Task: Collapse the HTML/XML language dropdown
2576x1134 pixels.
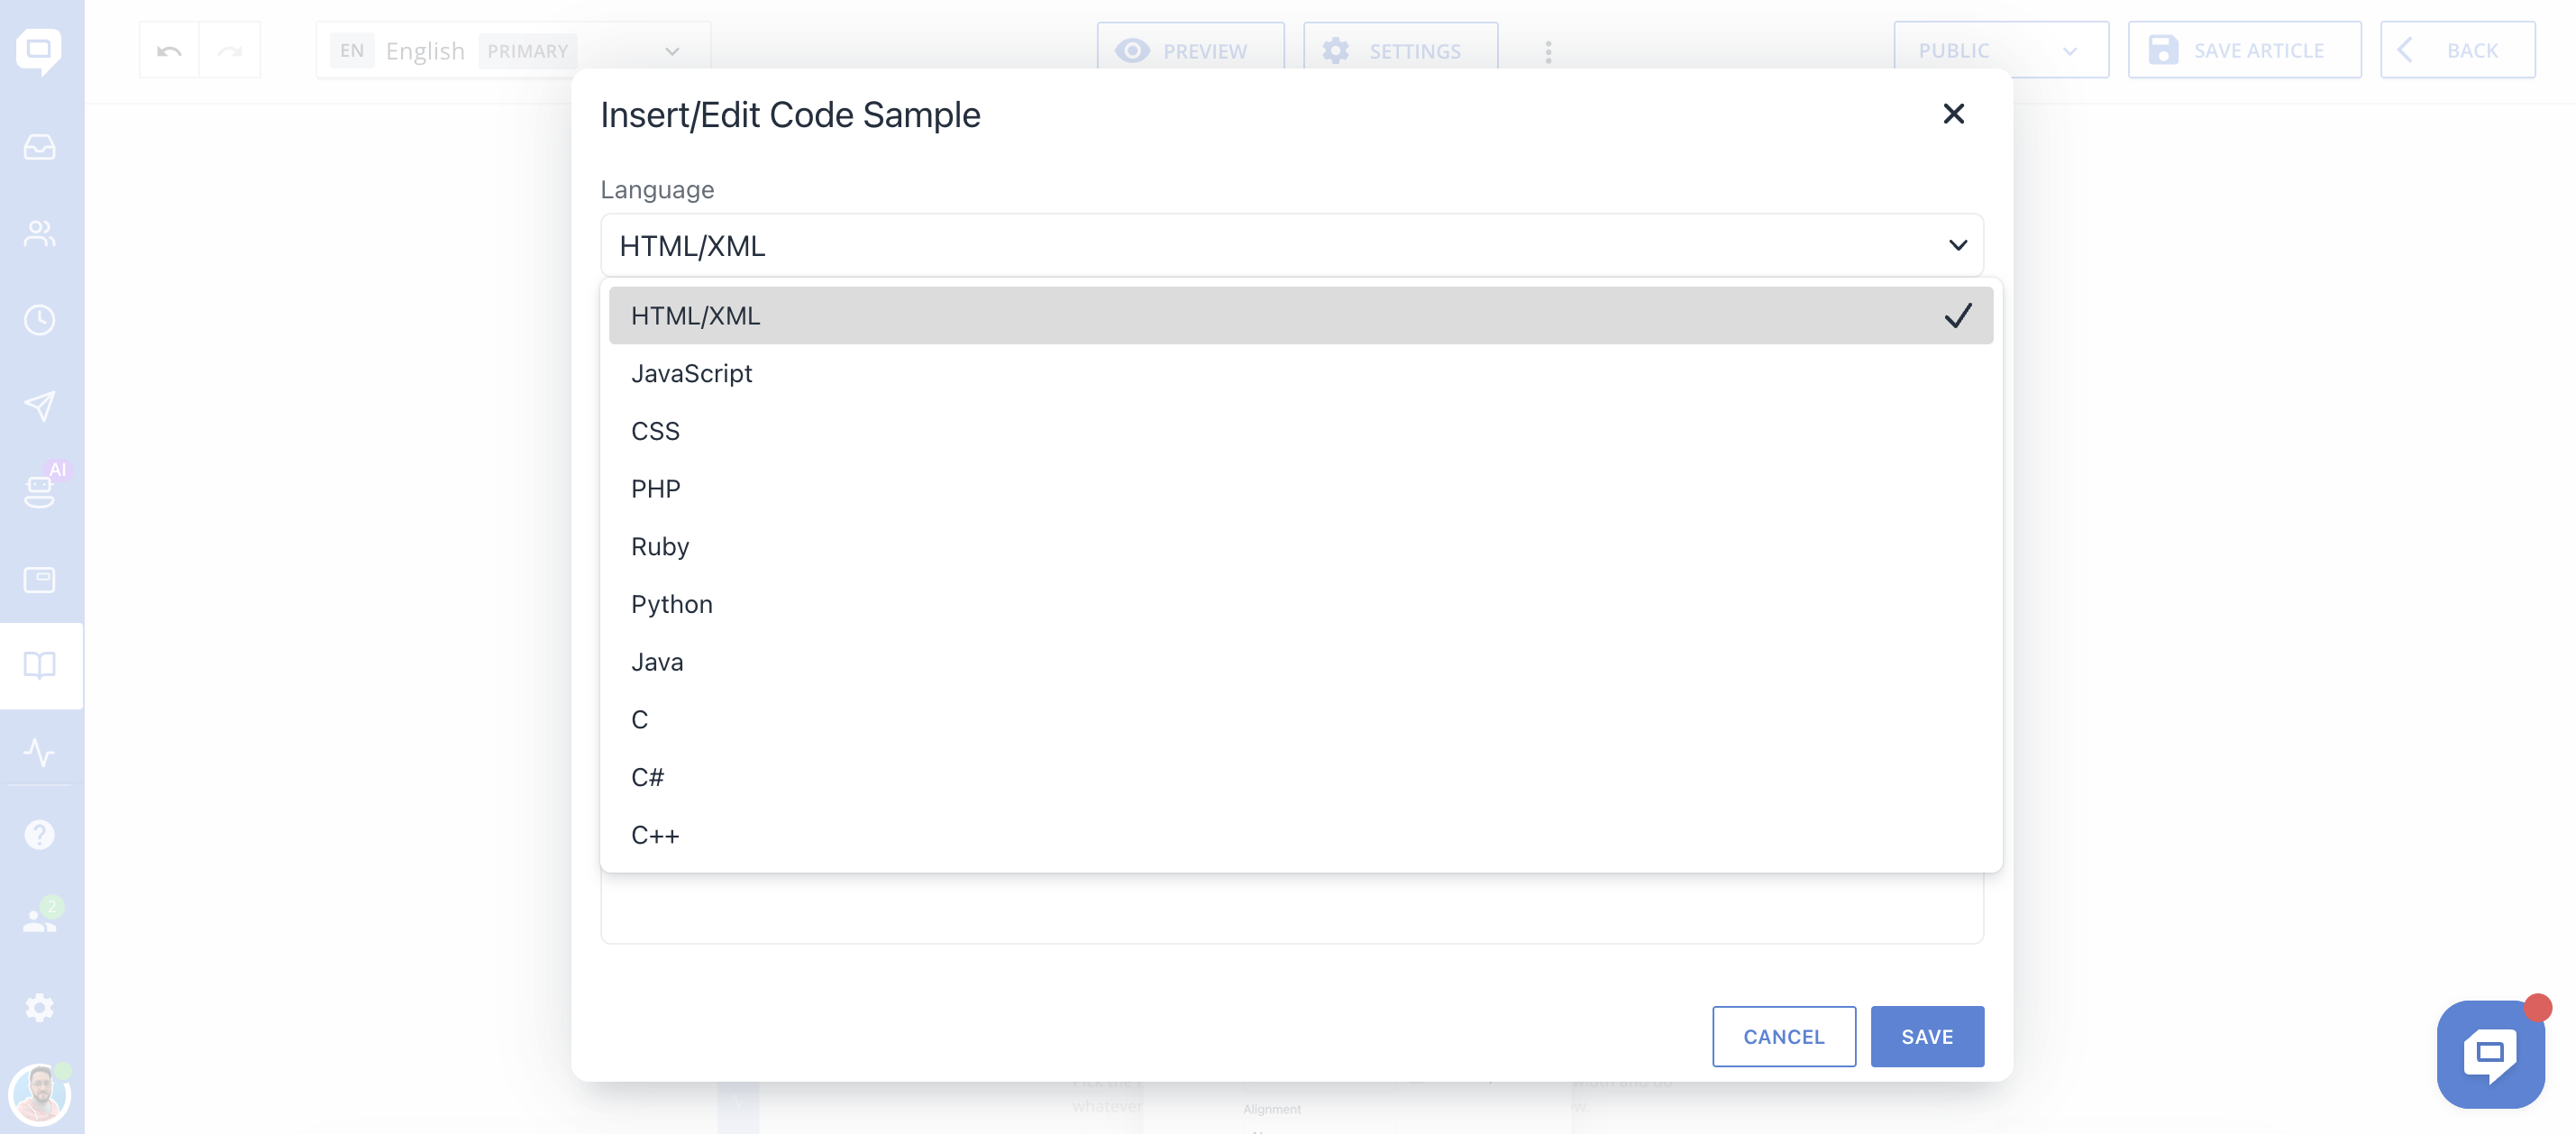Action: tap(1957, 245)
